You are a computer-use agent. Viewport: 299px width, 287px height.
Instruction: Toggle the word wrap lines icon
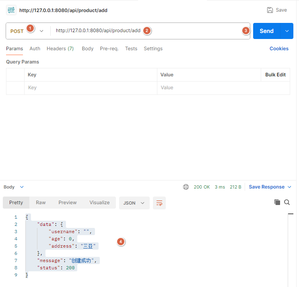point(159,203)
